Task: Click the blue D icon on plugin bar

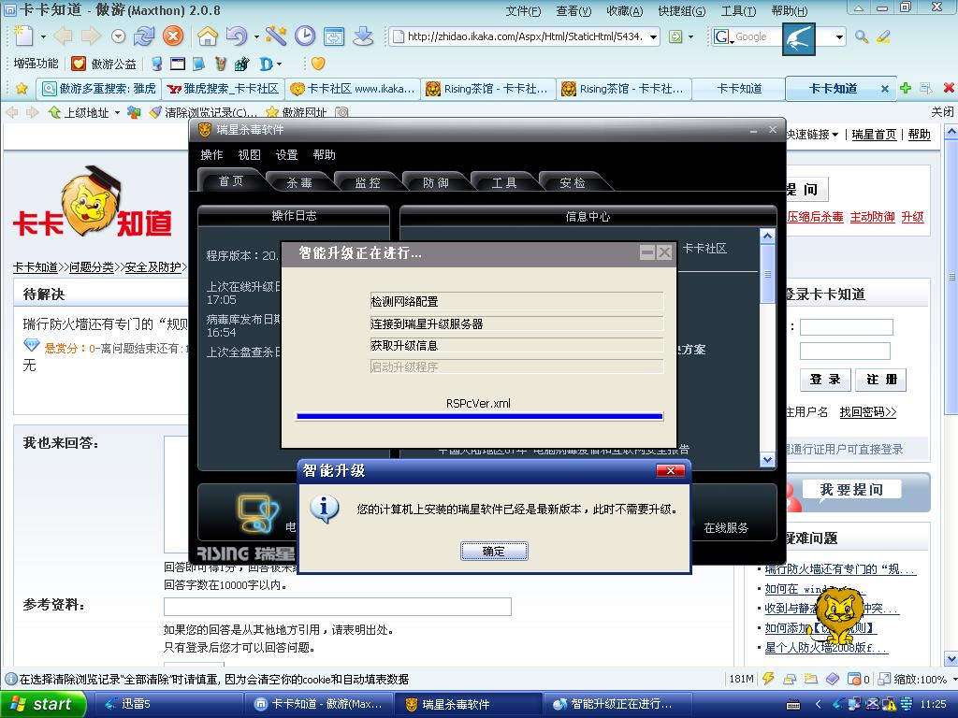Action: click(x=266, y=63)
